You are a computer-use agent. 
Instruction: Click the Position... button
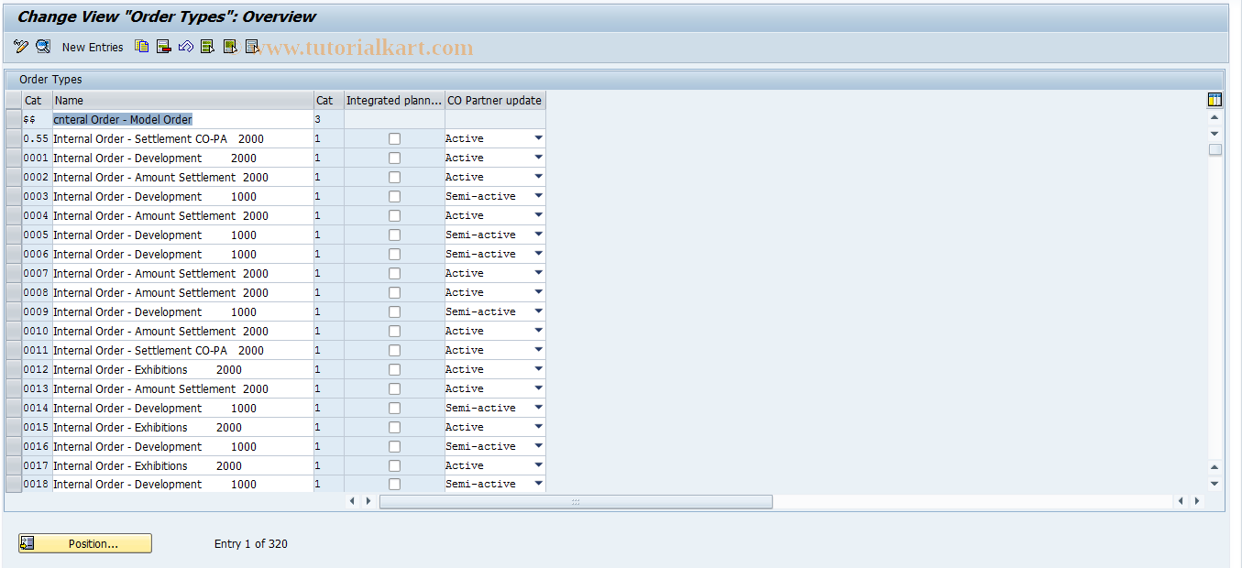click(85, 543)
